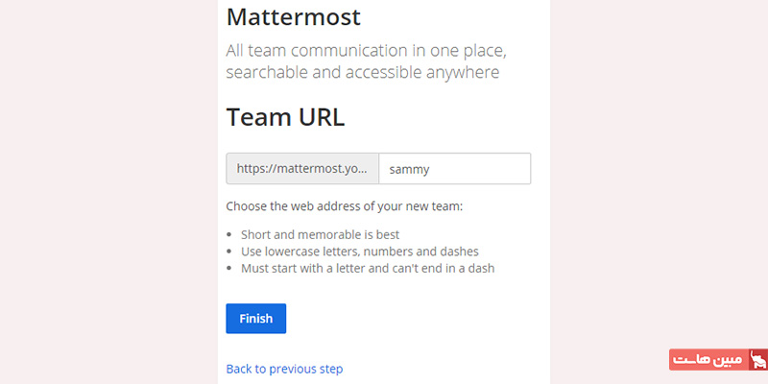Click the 'Use lowercase letters, numbers and dashes' tip

point(360,252)
